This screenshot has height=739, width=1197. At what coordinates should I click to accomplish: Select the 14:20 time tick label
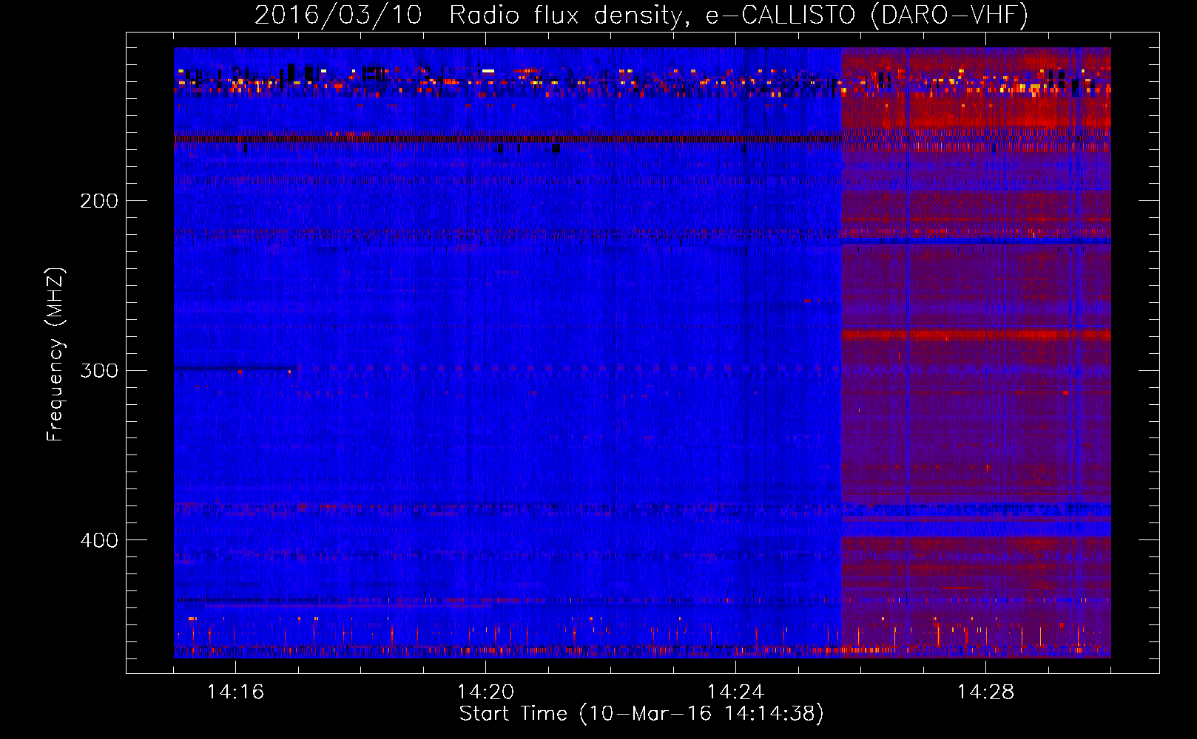click(x=485, y=692)
